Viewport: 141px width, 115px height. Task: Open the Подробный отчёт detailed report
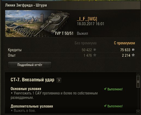pos(30,65)
